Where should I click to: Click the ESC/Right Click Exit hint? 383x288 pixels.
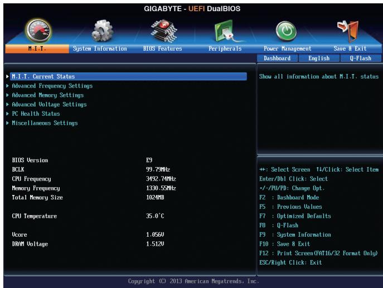[290, 262]
